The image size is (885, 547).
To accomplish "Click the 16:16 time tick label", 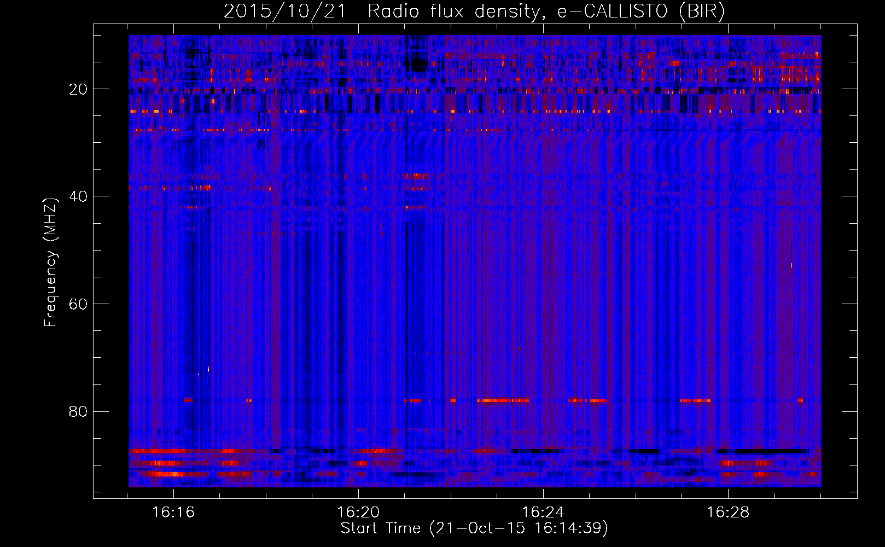I will 173,513.
